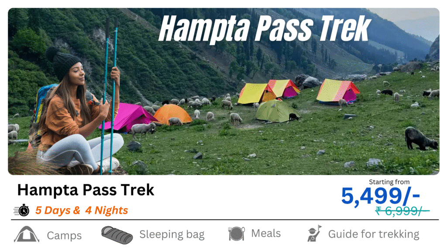The height and width of the screenshot is (251, 447).
Task: Click the Sleeping bag label
Action: click(172, 234)
